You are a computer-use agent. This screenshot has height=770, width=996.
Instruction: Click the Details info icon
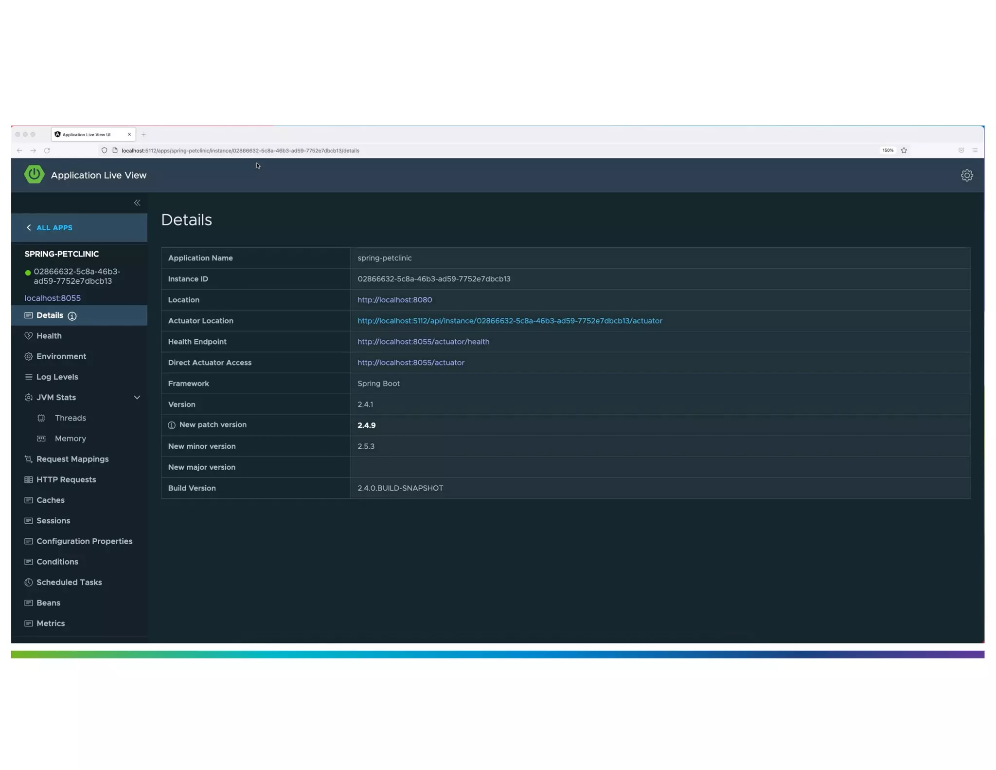tap(72, 316)
